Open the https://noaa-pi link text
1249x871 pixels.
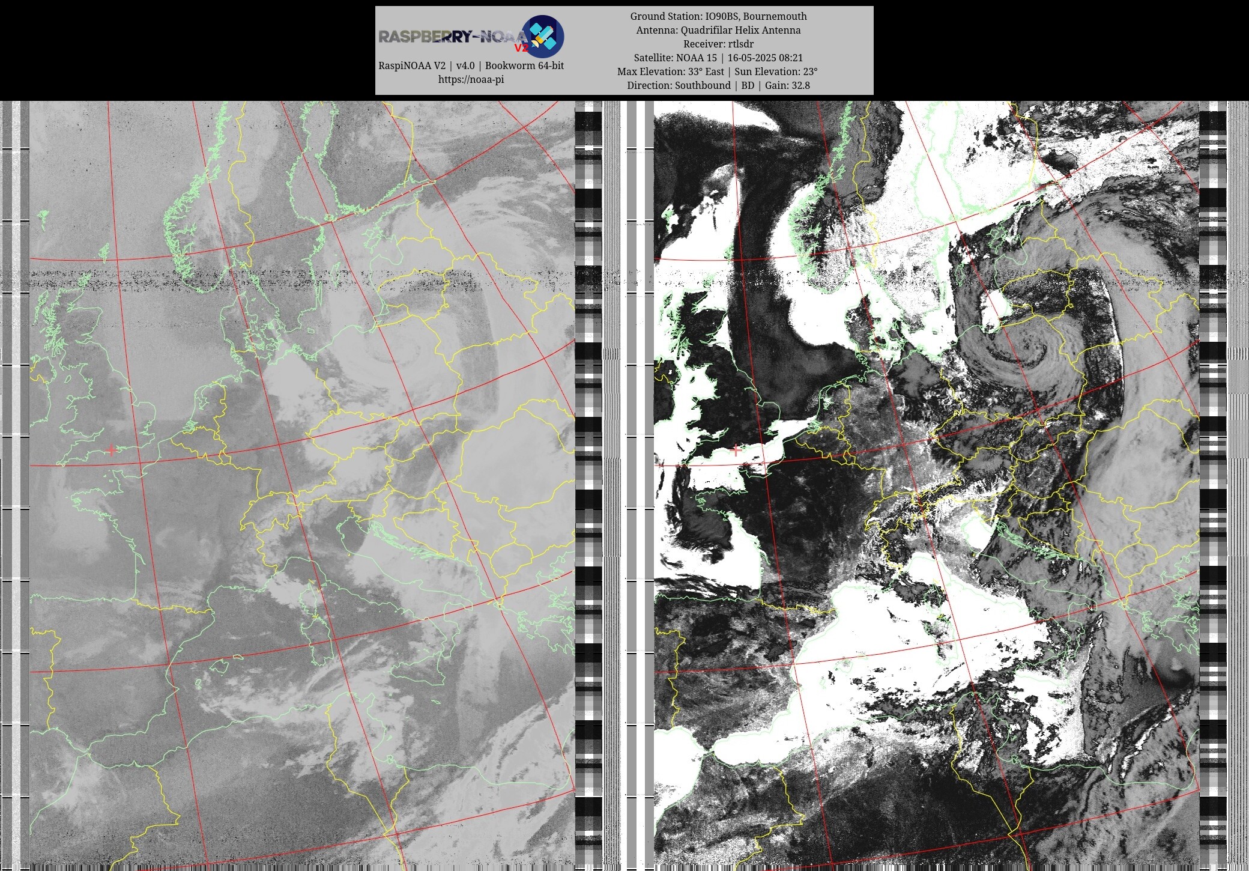(x=471, y=79)
